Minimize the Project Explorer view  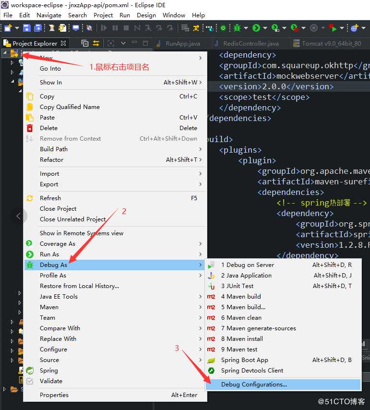click(134, 42)
